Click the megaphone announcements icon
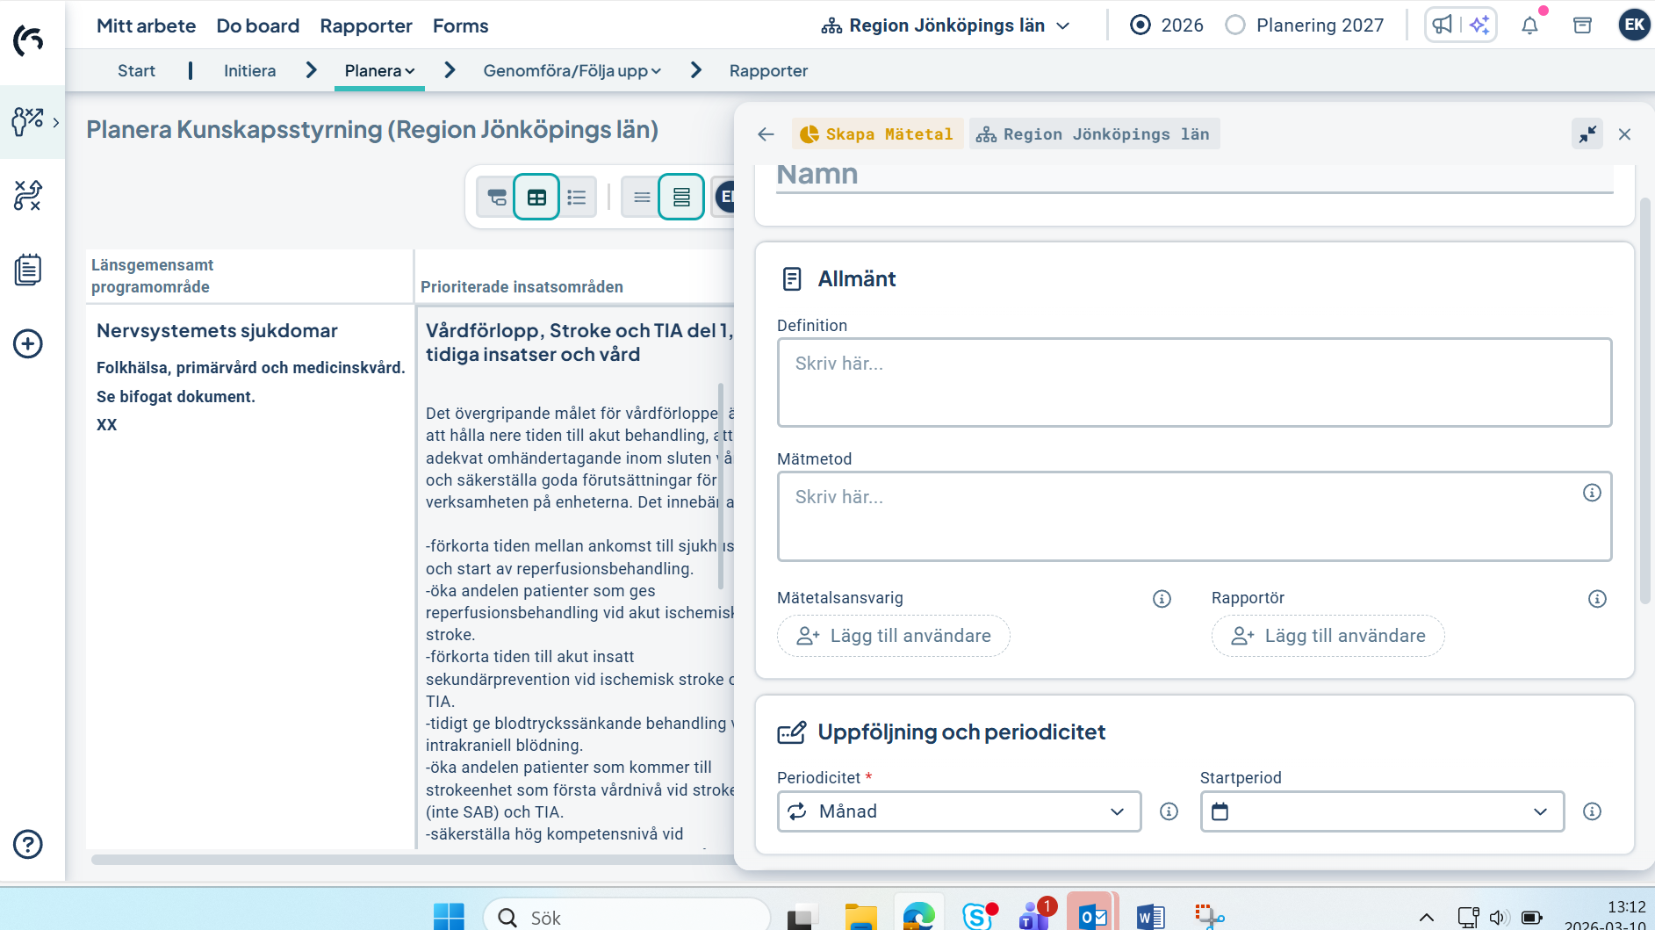 click(1443, 25)
